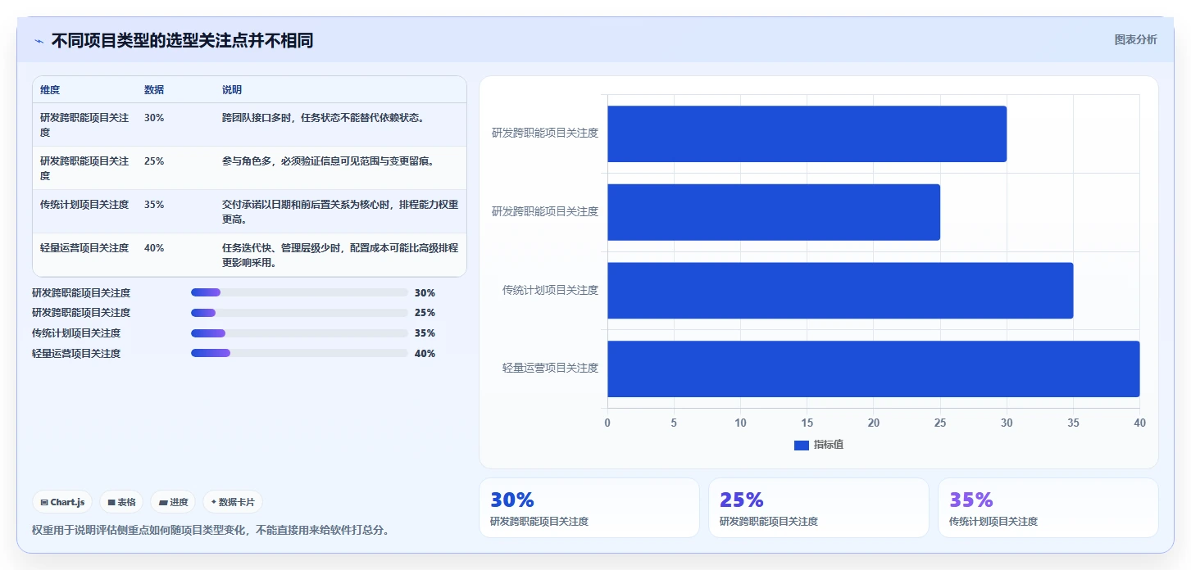Click 传统计划项目关注度 in the table's 维度 column
The width and height of the screenshot is (1191, 570).
(x=84, y=205)
